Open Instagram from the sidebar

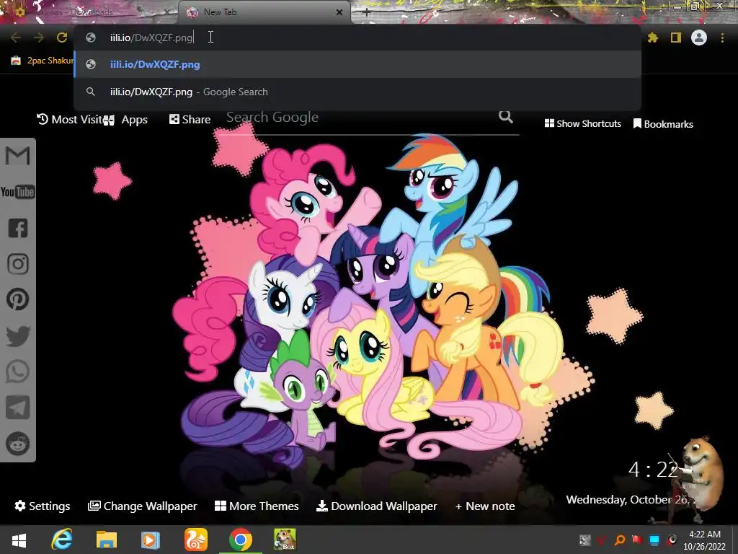18,264
